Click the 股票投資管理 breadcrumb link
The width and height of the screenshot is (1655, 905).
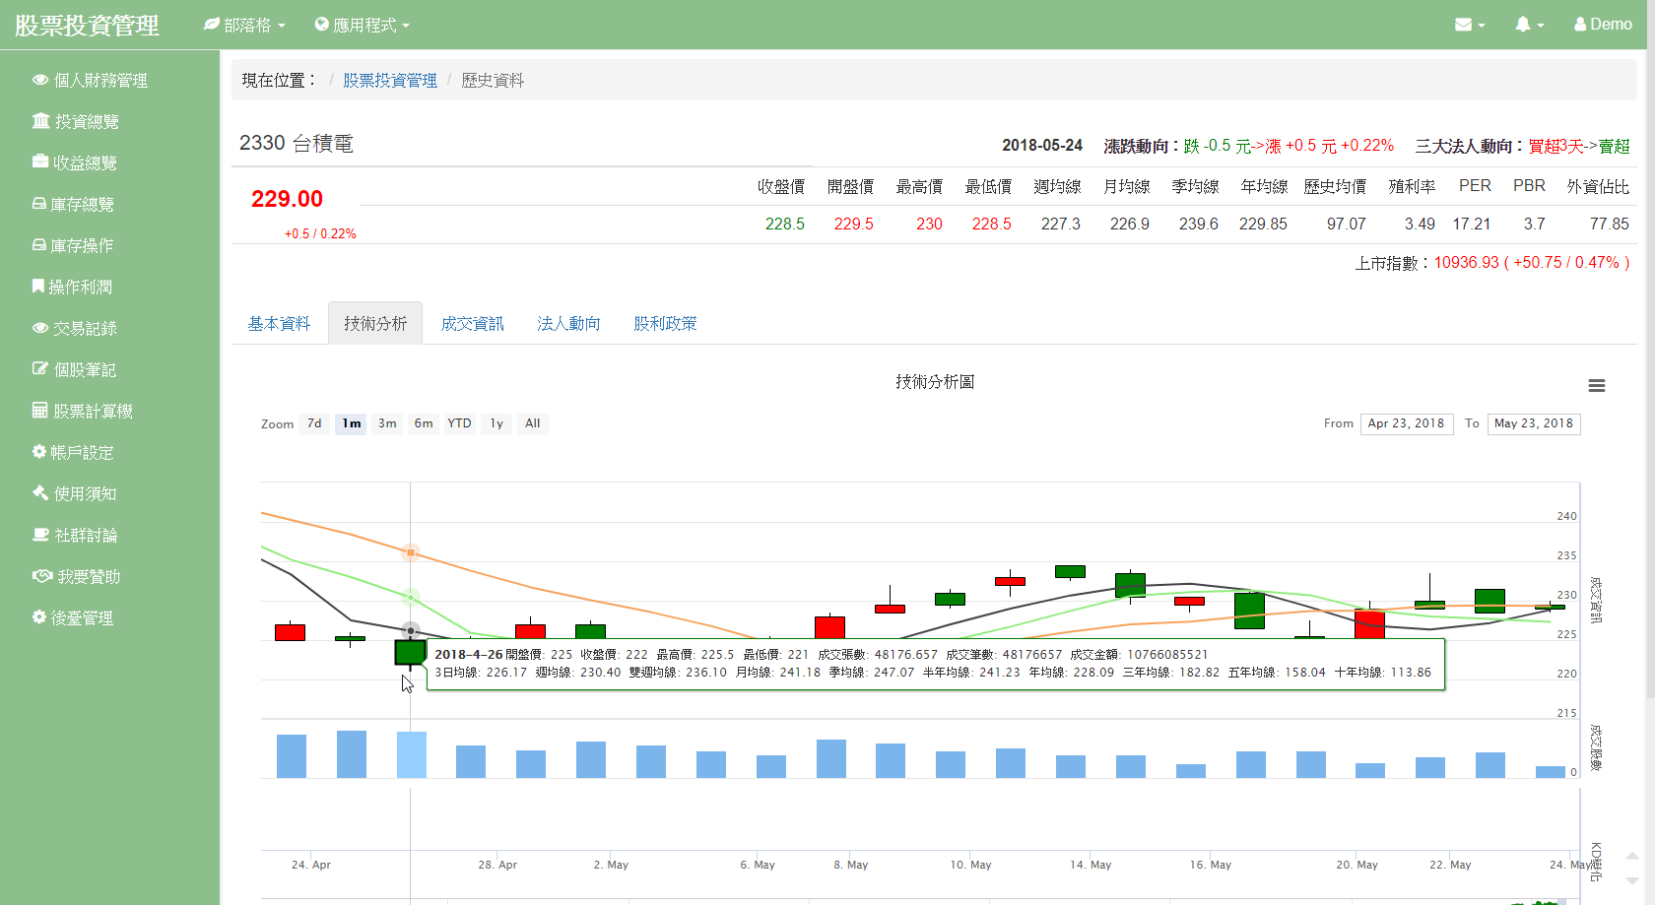point(390,81)
